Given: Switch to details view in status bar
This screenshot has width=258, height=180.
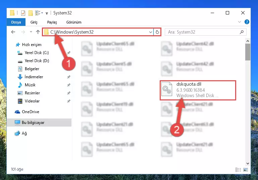Looking at the screenshot, I should 238,170.
